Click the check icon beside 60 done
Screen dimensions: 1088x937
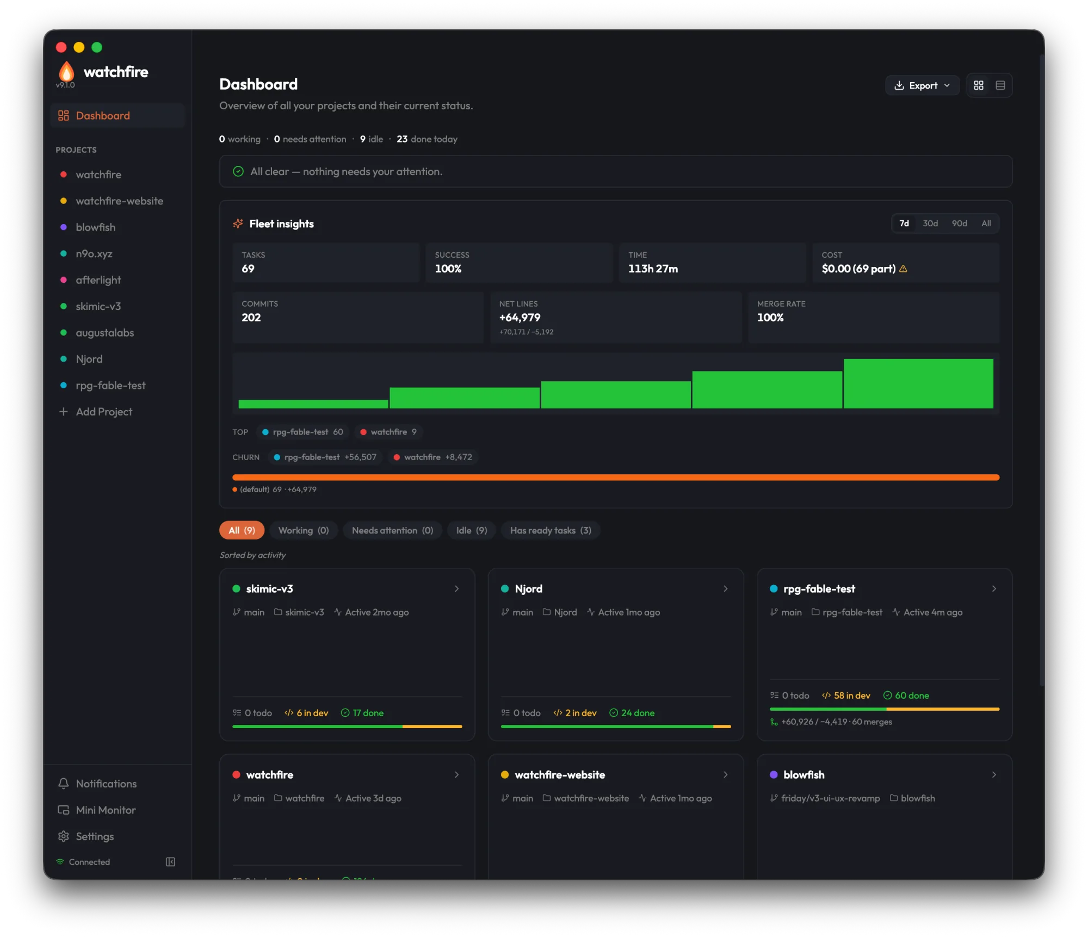887,695
